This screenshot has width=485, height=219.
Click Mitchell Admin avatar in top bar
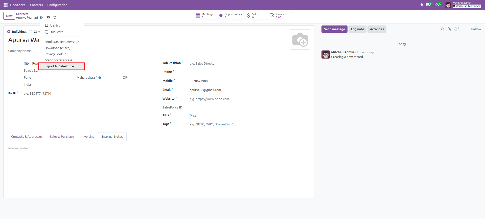tap(448, 5)
